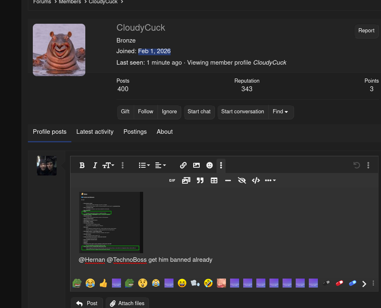
Task: Toggle bold formatting in the editor
Action: 82,165
